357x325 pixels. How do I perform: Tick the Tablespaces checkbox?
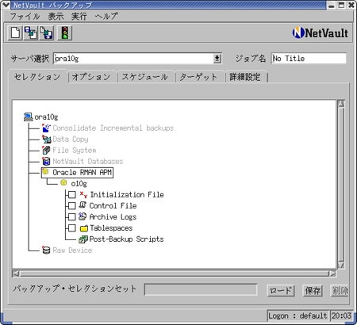(72, 228)
